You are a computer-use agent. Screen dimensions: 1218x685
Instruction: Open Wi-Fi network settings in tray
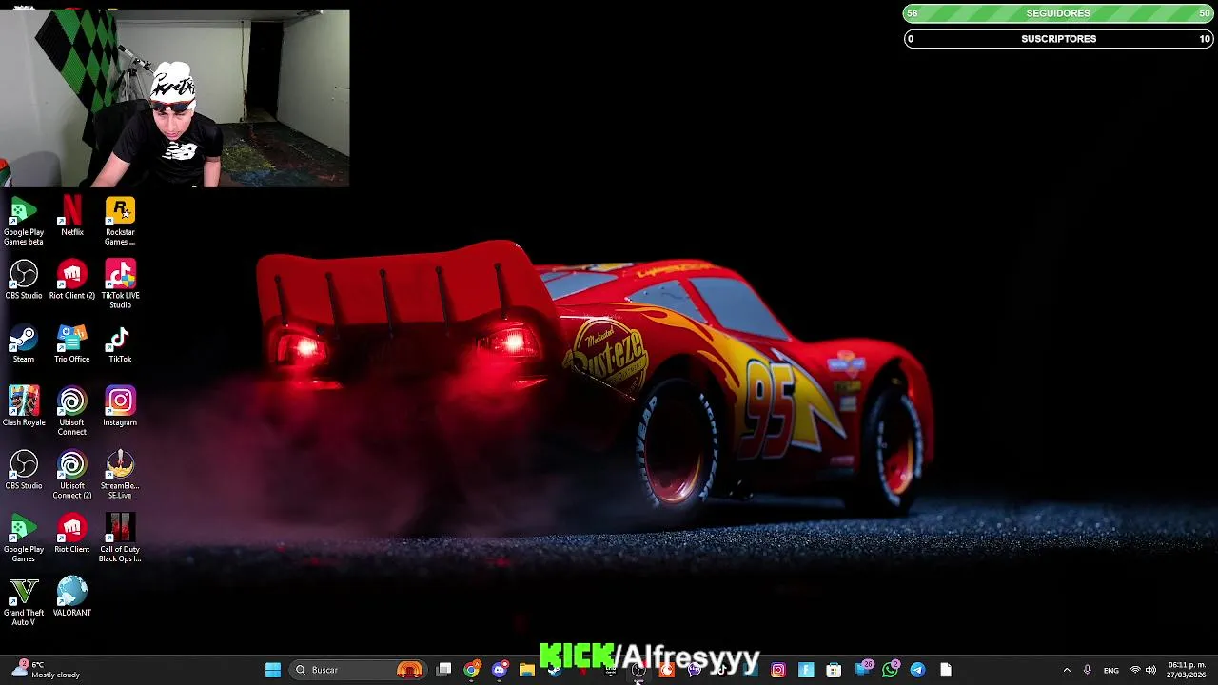1135,670
